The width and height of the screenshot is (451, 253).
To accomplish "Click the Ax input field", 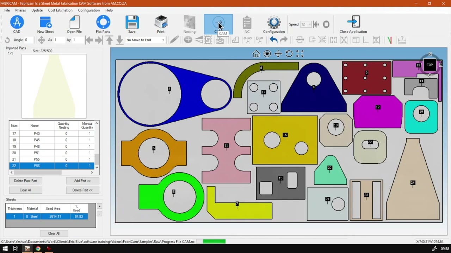I will pos(59,40).
